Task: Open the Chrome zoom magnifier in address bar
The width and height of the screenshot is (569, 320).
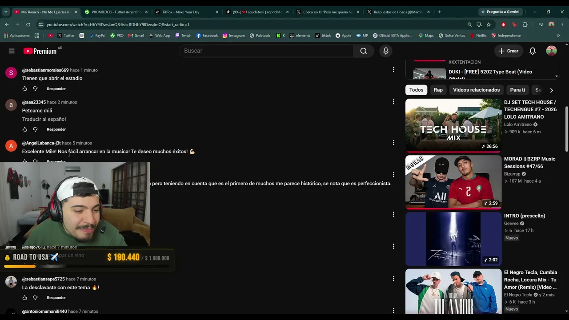Action: (469, 24)
